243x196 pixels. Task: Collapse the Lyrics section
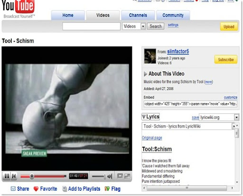coord(150,117)
